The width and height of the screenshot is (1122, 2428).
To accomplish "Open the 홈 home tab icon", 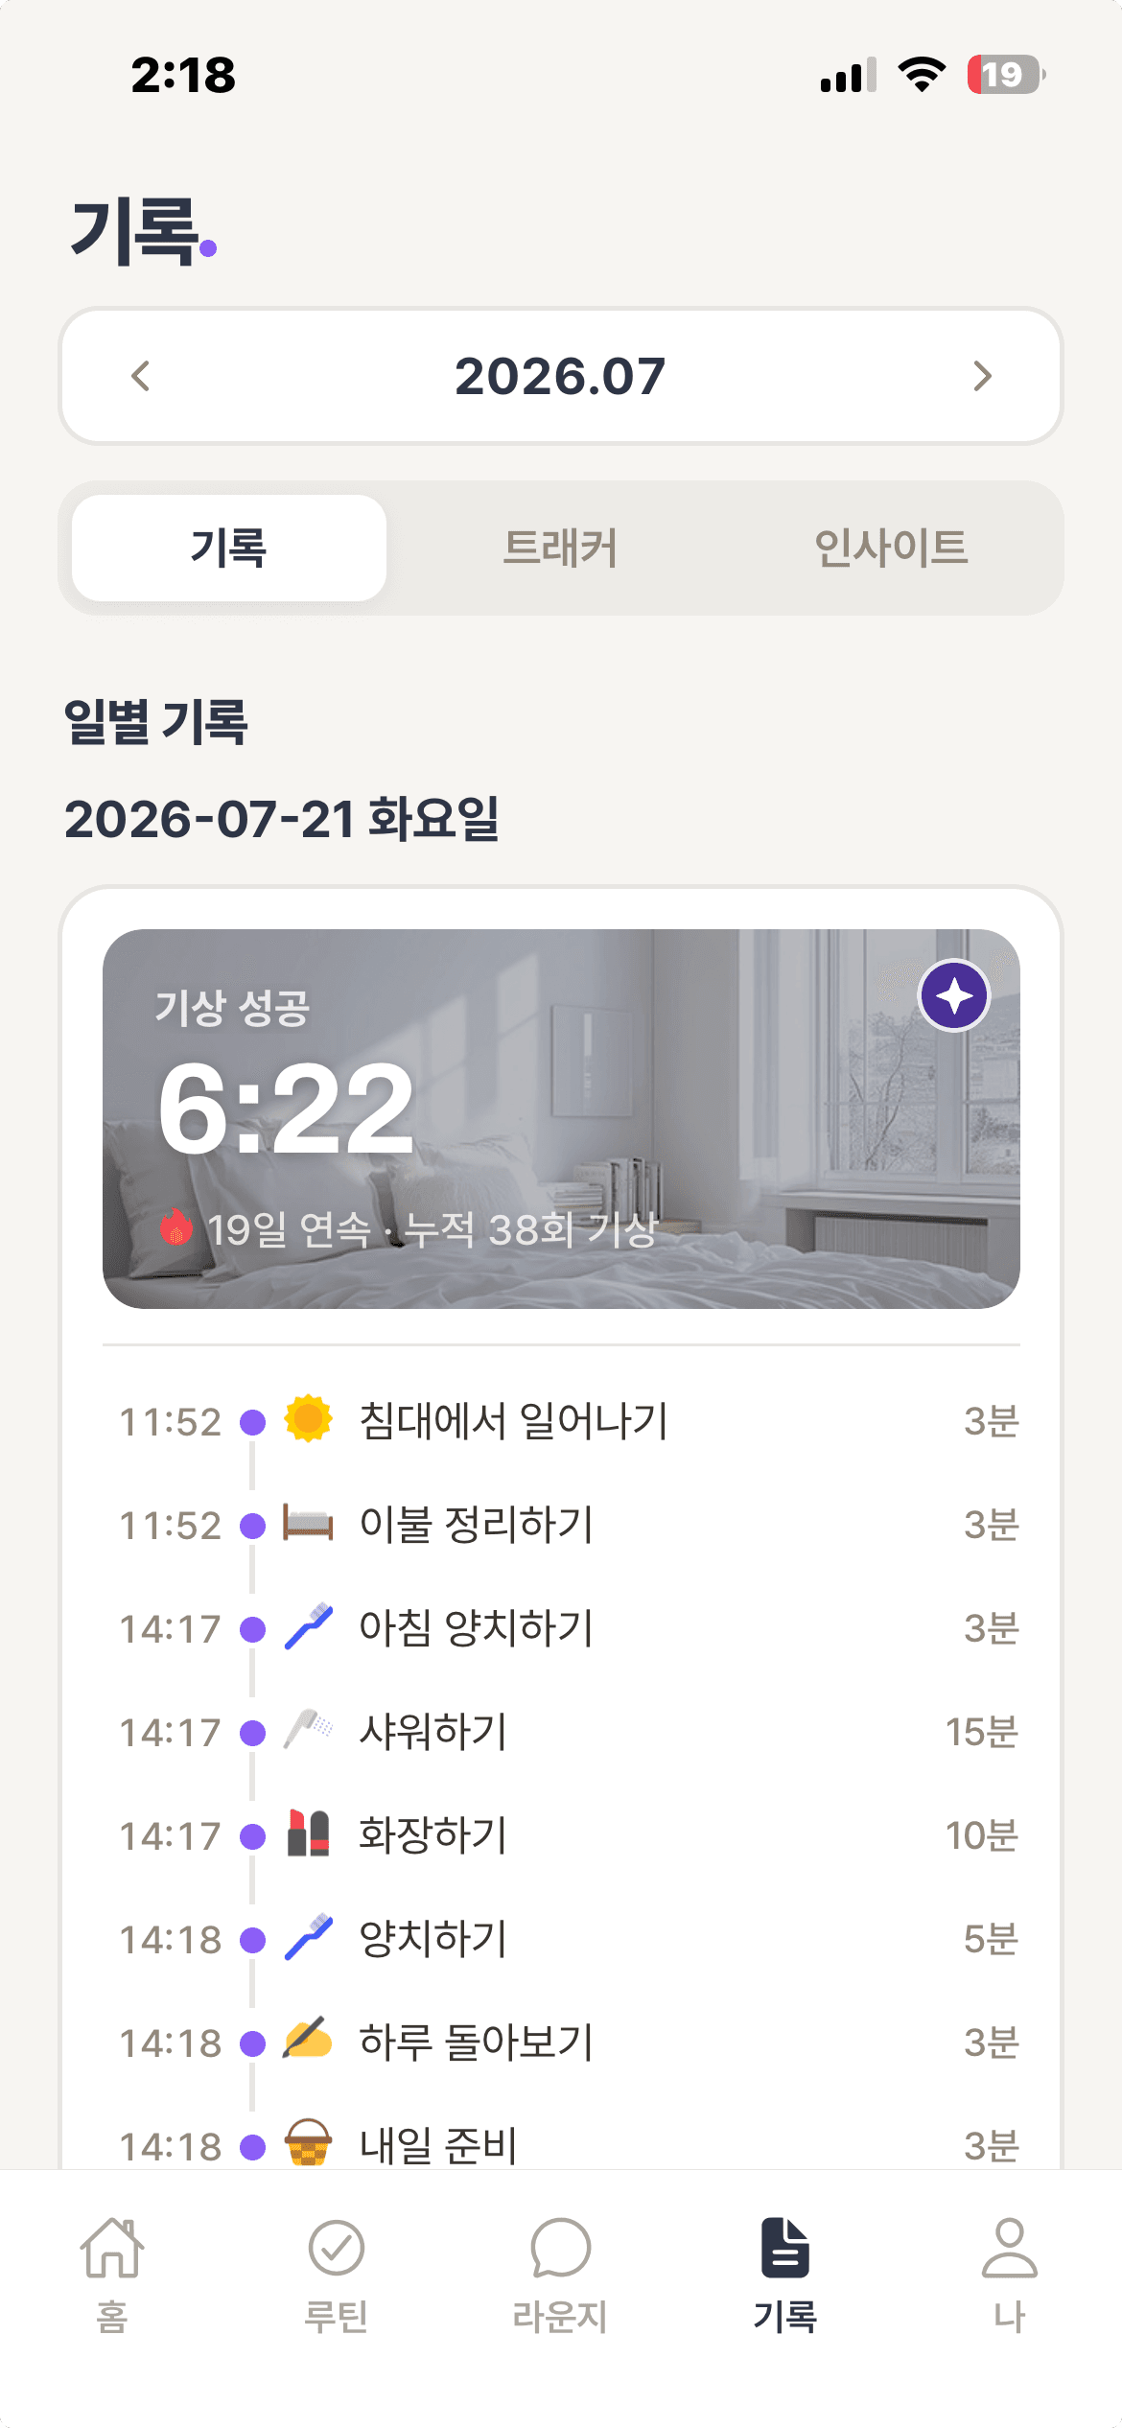I will pos(112,2248).
